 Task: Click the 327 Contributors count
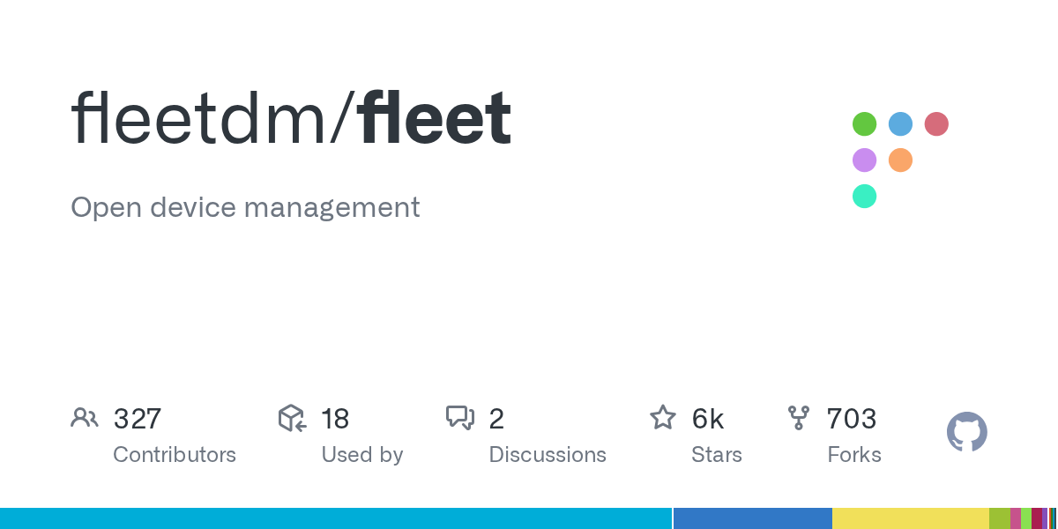[x=138, y=419]
